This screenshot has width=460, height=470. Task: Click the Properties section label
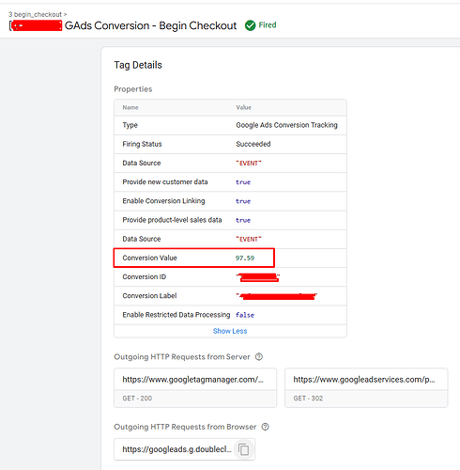pyautogui.click(x=133, y=89)
